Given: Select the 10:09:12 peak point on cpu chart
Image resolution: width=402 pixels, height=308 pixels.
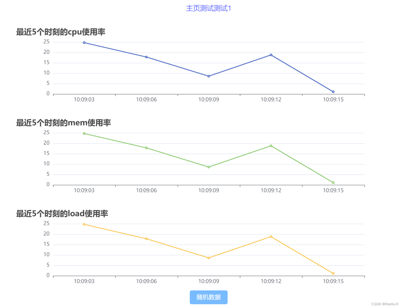Looking at the screenshot, I should [271, 55].
